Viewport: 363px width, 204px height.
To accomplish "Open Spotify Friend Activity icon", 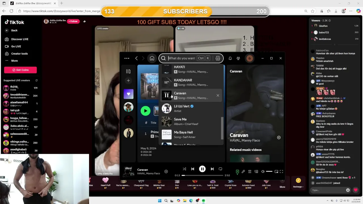I will pos(238,58).
